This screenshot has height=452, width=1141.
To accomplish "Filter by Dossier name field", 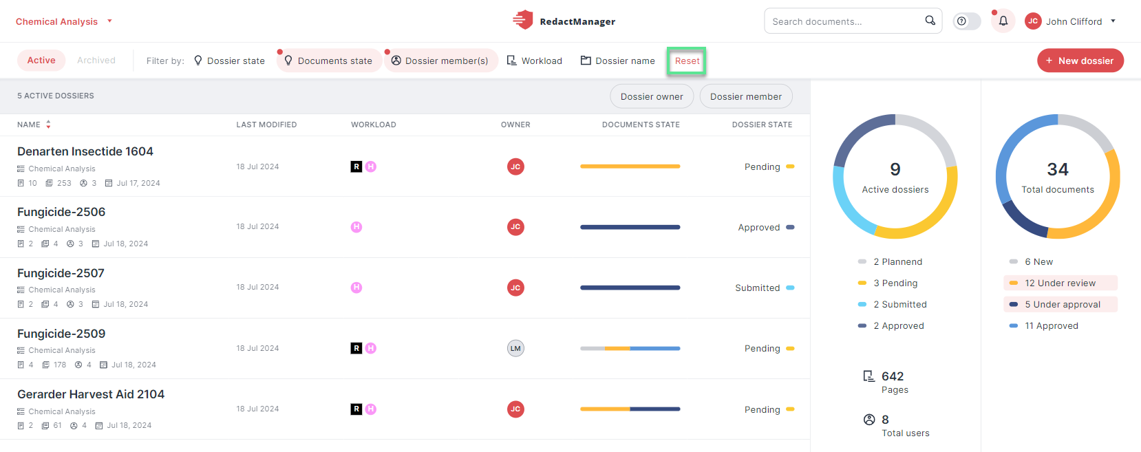I will click(618, 61).
